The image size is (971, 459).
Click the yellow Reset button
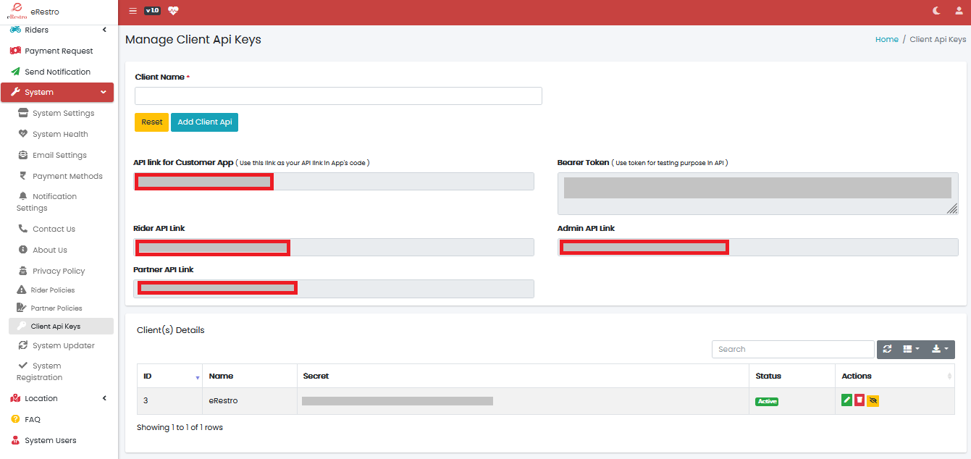151,122
